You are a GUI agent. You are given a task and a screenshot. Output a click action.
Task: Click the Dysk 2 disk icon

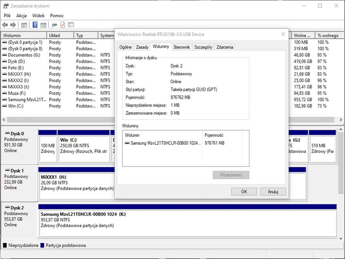(x=7, y=207)
